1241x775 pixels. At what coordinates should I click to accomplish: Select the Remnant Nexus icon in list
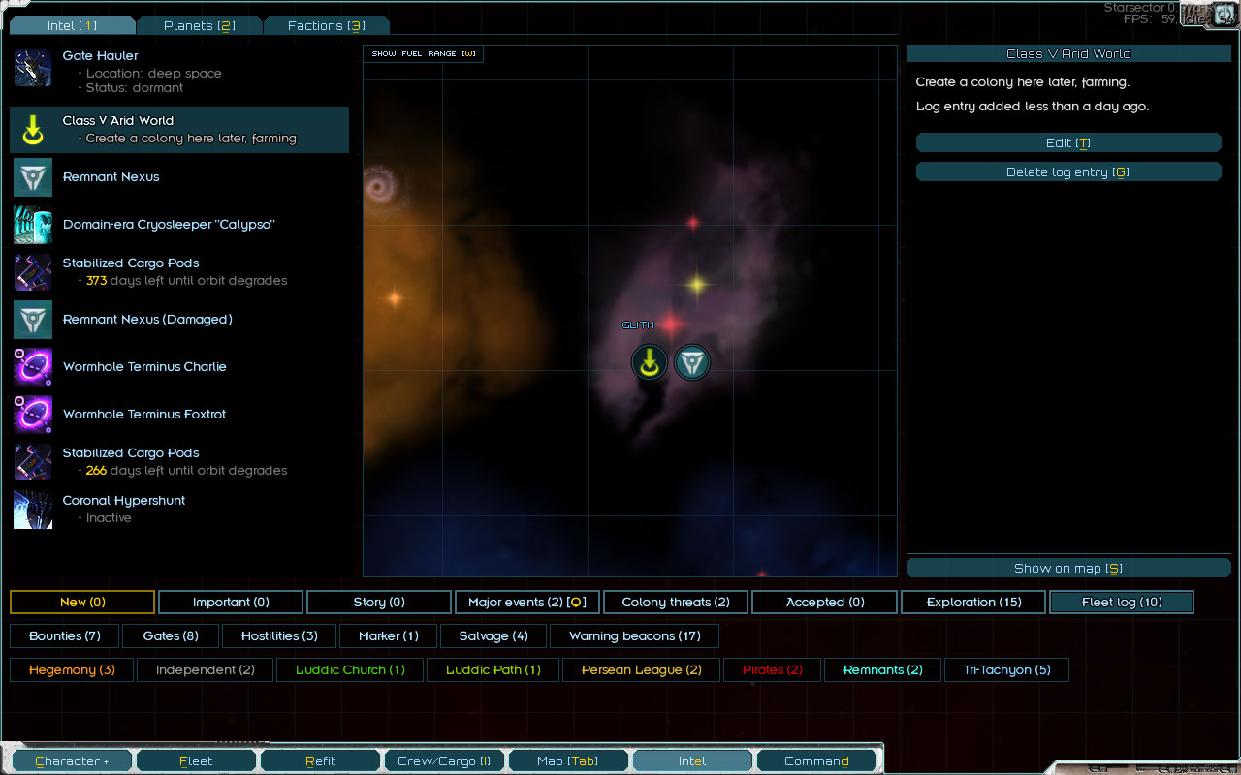tap(33, 177)
